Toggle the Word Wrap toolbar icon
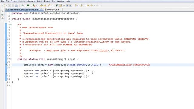 tap(64, 5)
